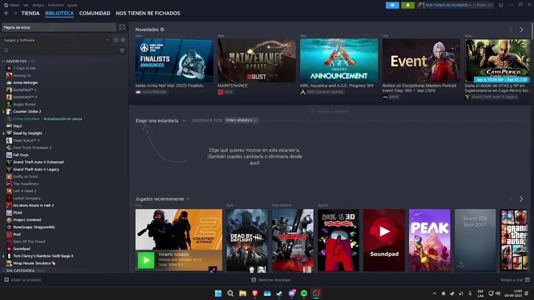This screenshot has width=534, height=300.
Task: Click Página de inicio button
Action: coord(59,27)
